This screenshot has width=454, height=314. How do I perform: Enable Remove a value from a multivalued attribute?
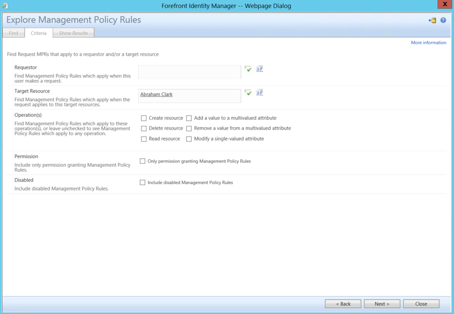(189, 129)
